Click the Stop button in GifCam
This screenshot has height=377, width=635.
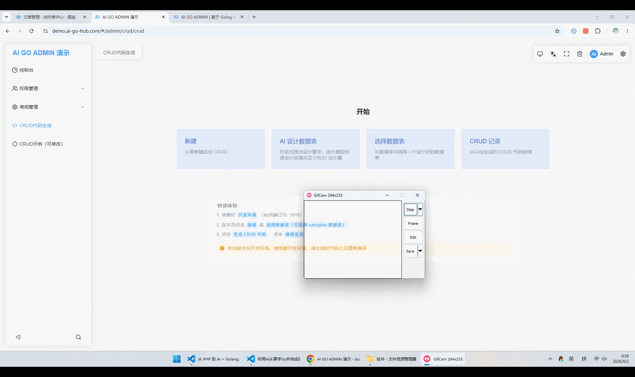coord(410,210)
